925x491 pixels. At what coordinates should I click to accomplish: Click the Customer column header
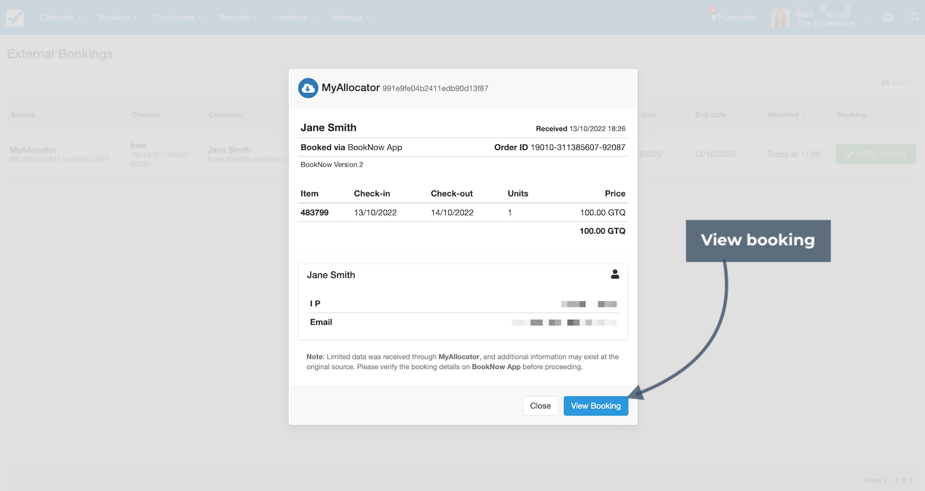tap(226, 114)
